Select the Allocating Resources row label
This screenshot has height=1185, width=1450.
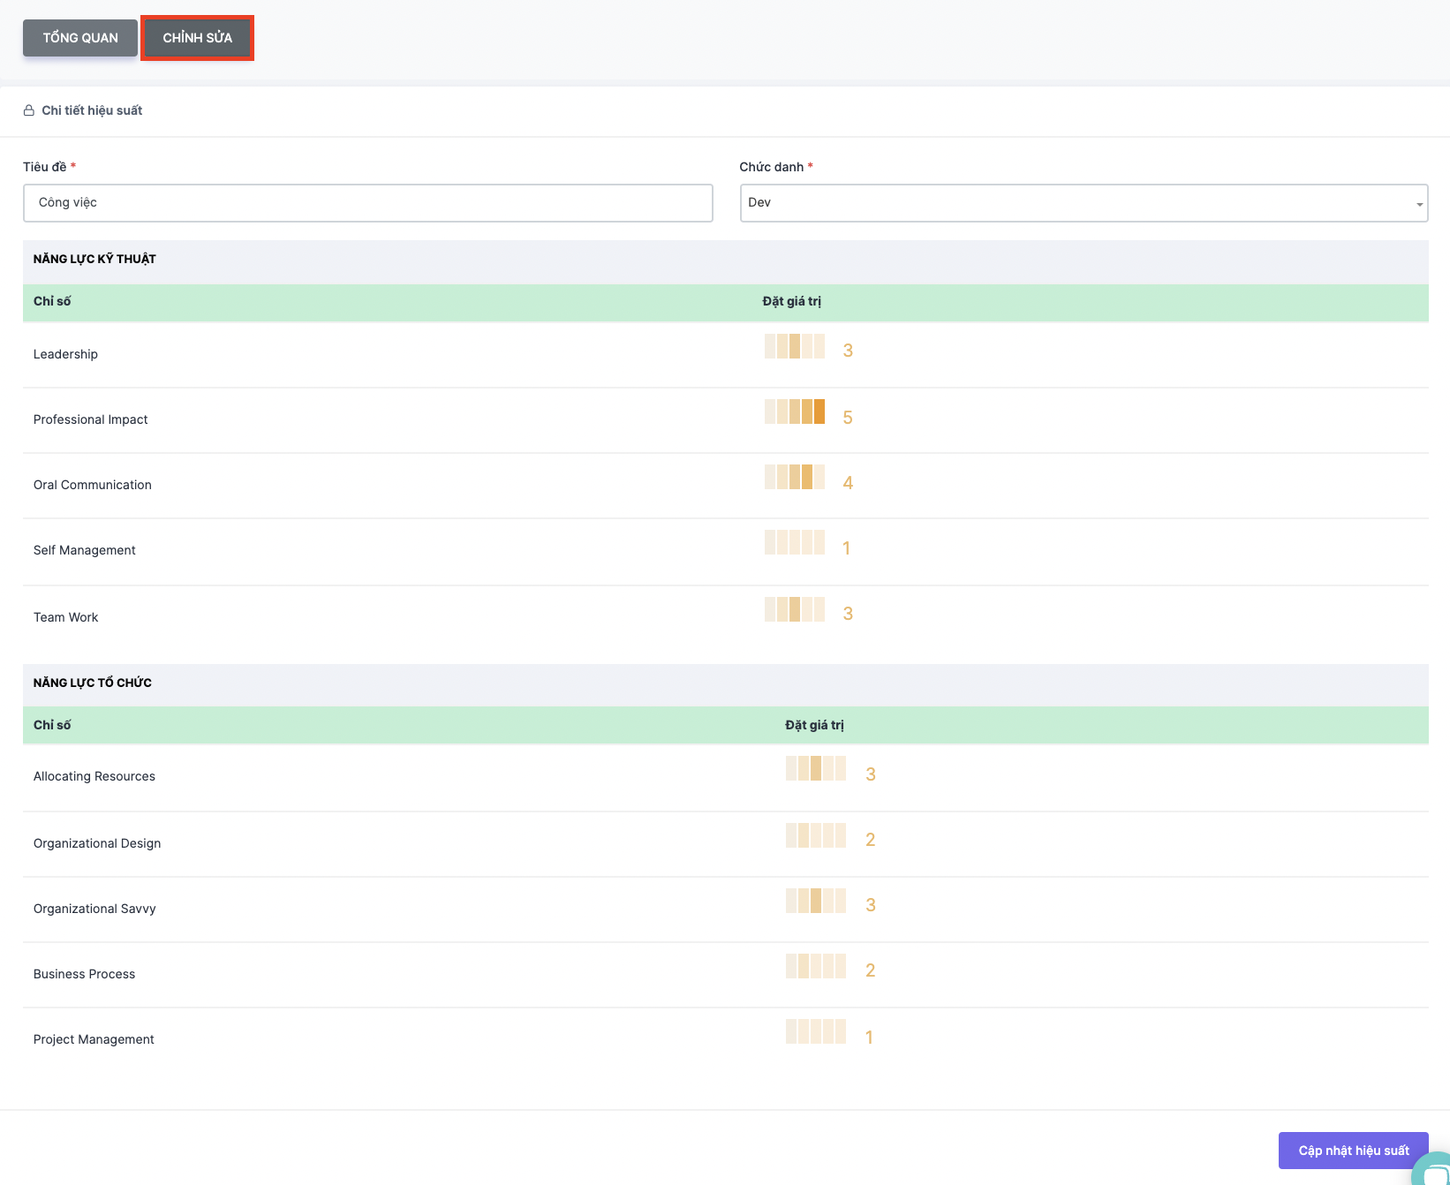tap(94, 776)
